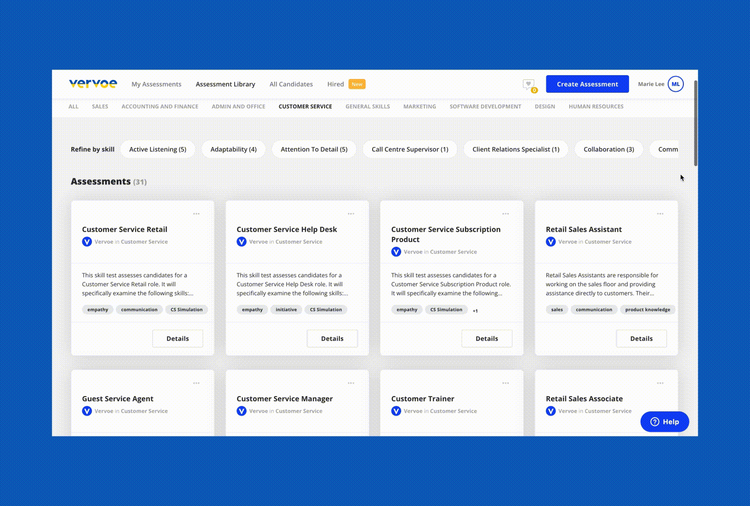Filter by Collaboration (3) skill
The height and width of the screenshot is (506, 750).
609,149
